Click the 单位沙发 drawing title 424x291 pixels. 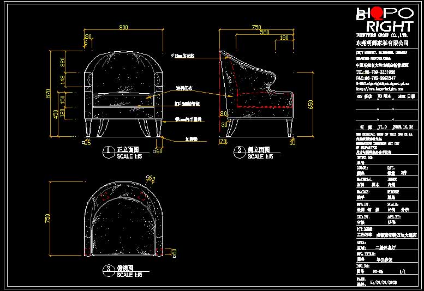click(385, 259)
